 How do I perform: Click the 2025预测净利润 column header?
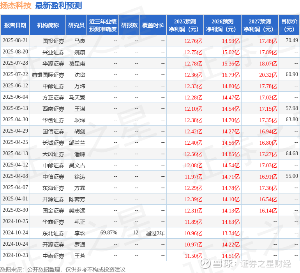click(x=185, y=25)
